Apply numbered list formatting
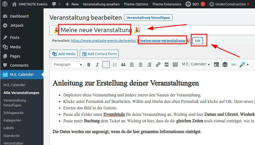The image size is (255, 145). [x=115, y=65]
